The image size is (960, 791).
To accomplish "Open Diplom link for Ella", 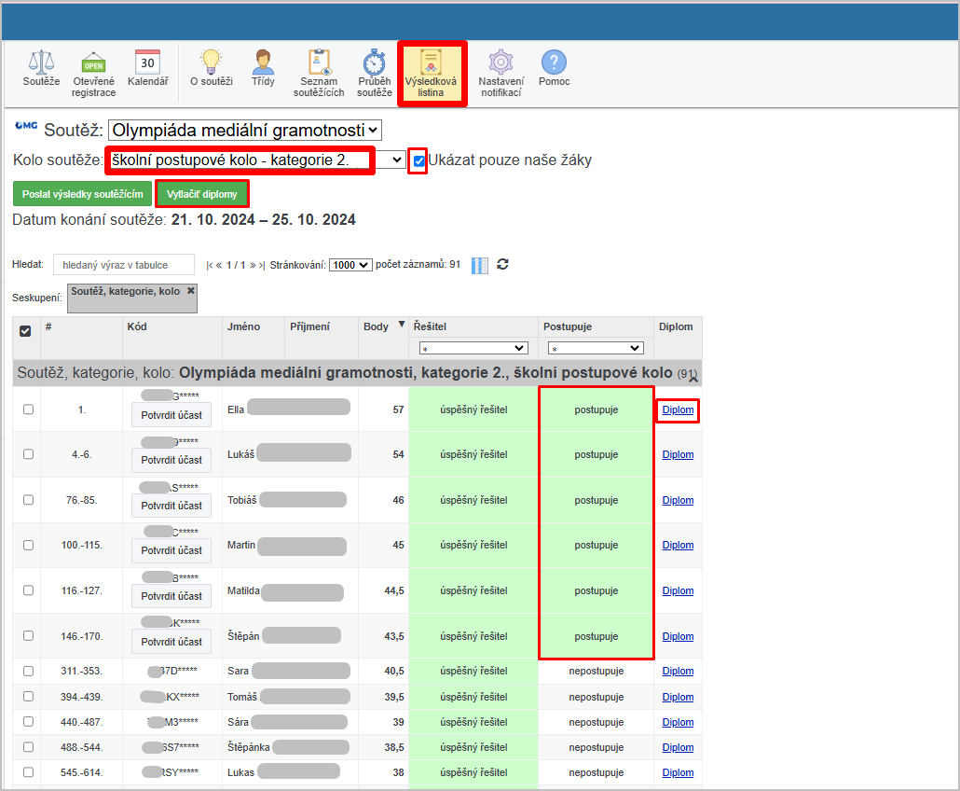I will click(678, 409).
